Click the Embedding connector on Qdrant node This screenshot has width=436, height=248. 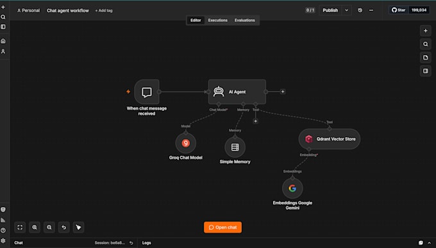tap(309, 149)
